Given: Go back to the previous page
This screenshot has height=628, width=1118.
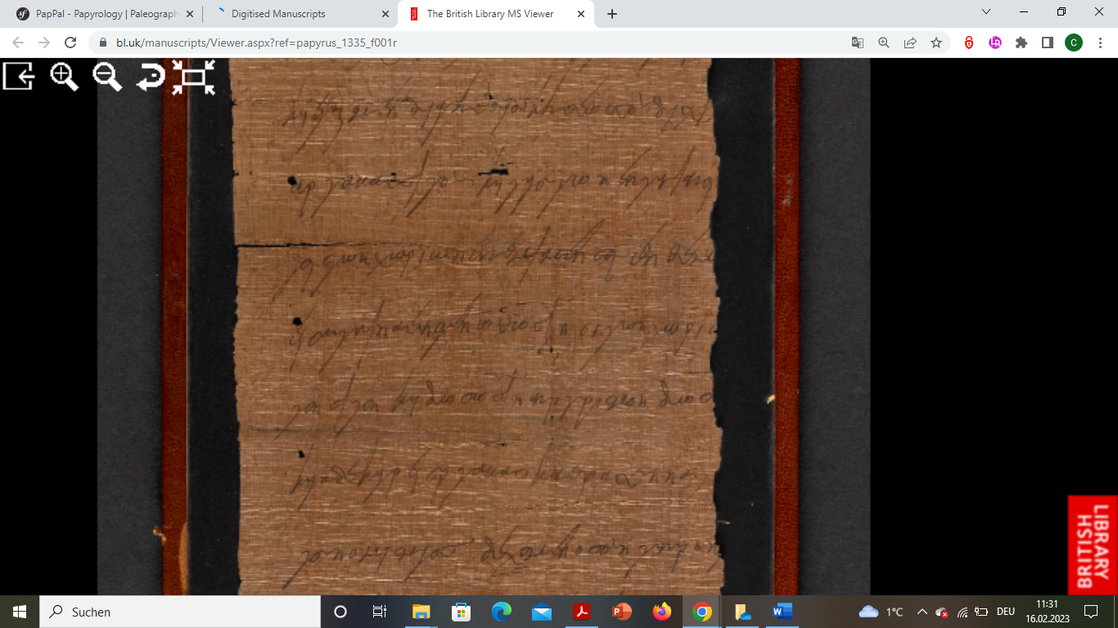Looking at the screenshot, I should [18, 43].
